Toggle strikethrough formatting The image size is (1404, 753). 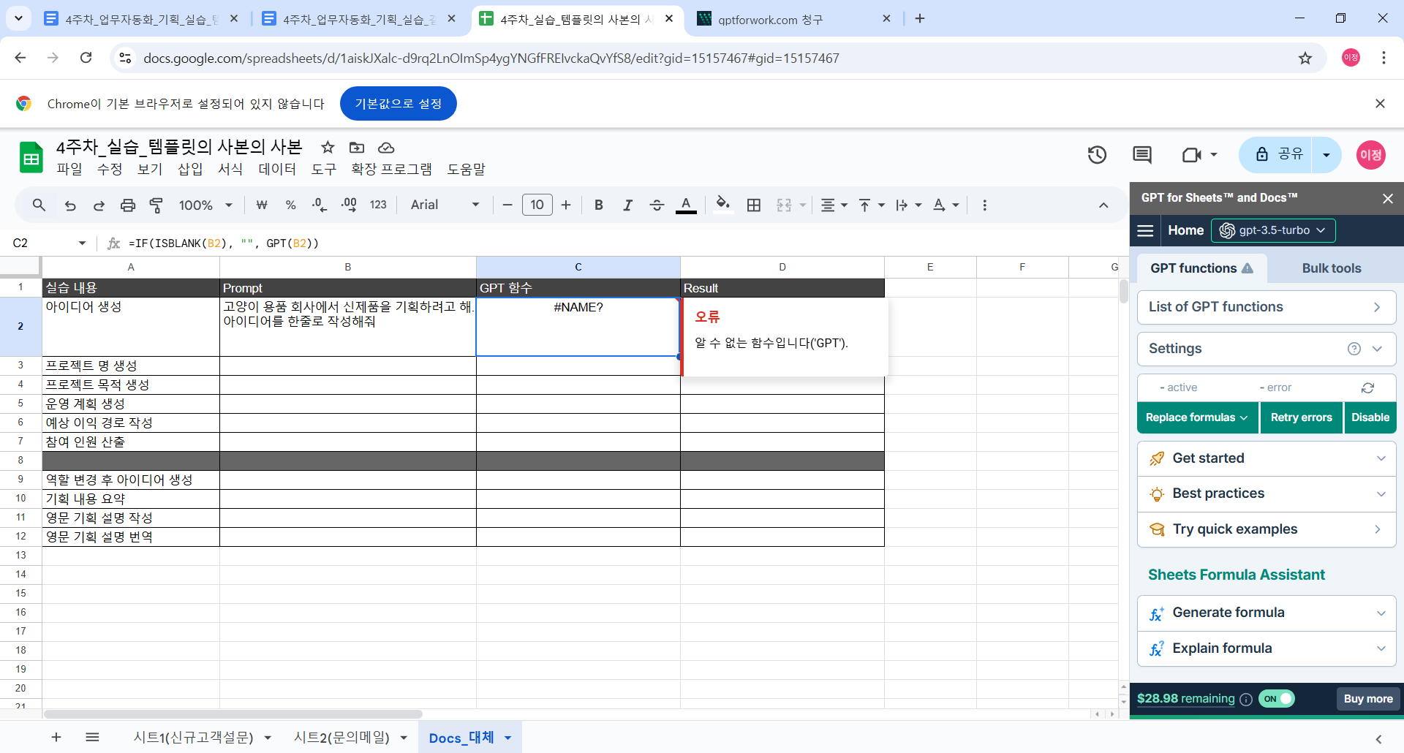pos(657,205)
